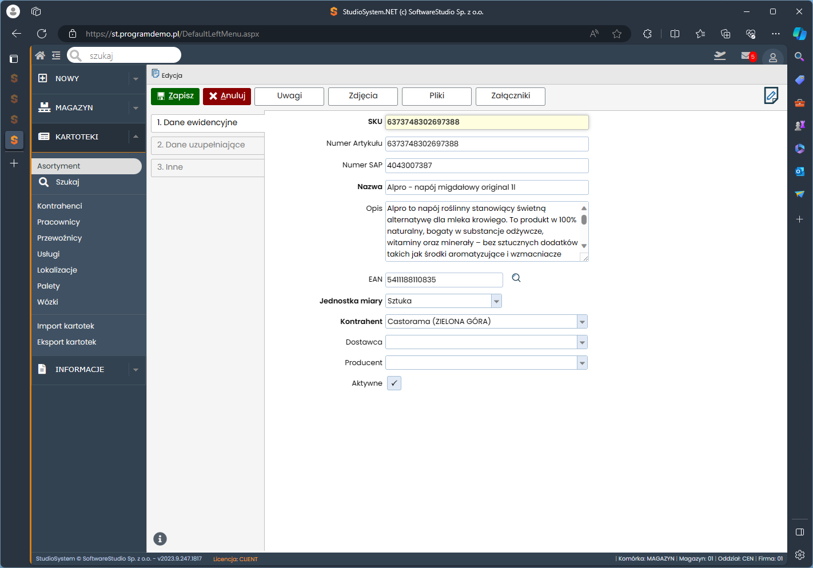Select tab 1. Dane ewidencyjne
The height and width of the screenshot is (568, 813).
click(x=208, y=123)
